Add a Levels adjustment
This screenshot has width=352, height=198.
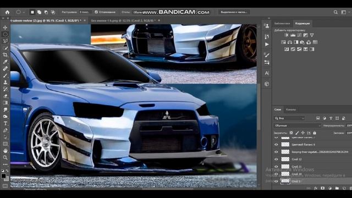(293, 35)
